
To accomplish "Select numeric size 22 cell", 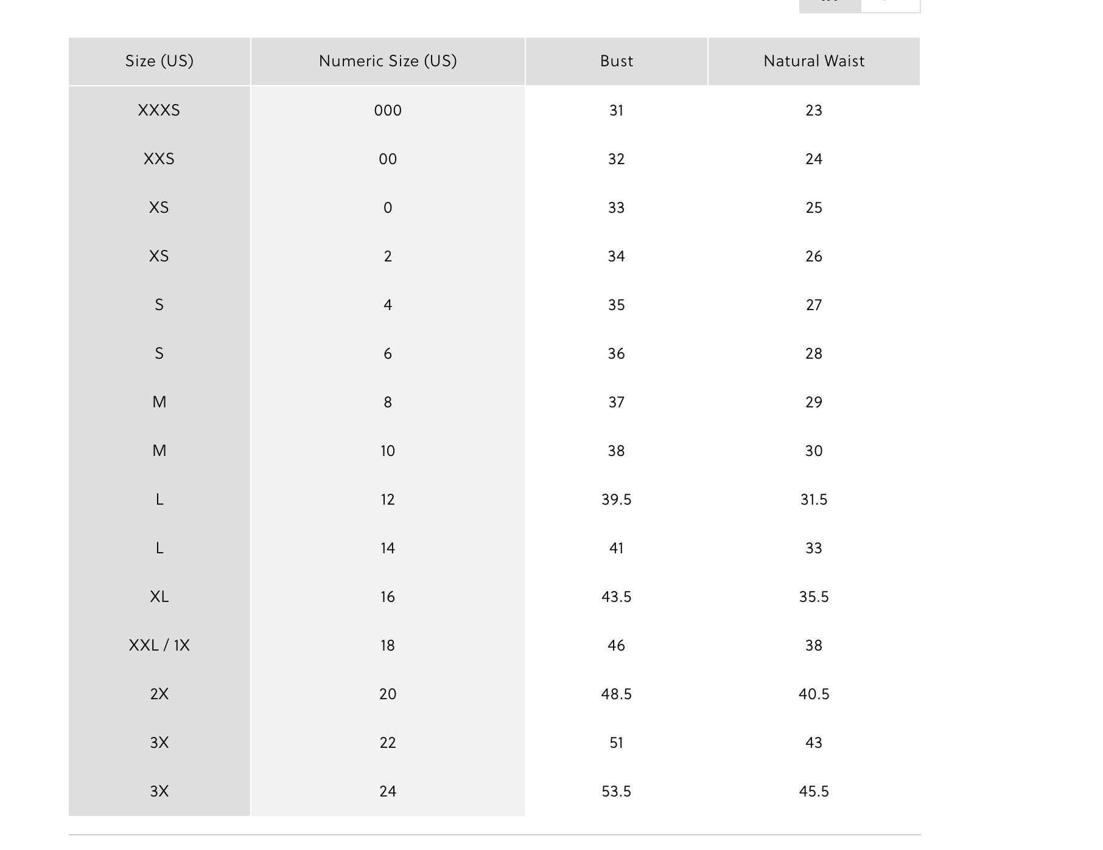I will point(388,743).
